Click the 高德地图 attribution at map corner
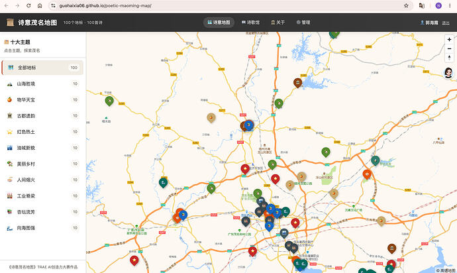 [x=446, y=270]
